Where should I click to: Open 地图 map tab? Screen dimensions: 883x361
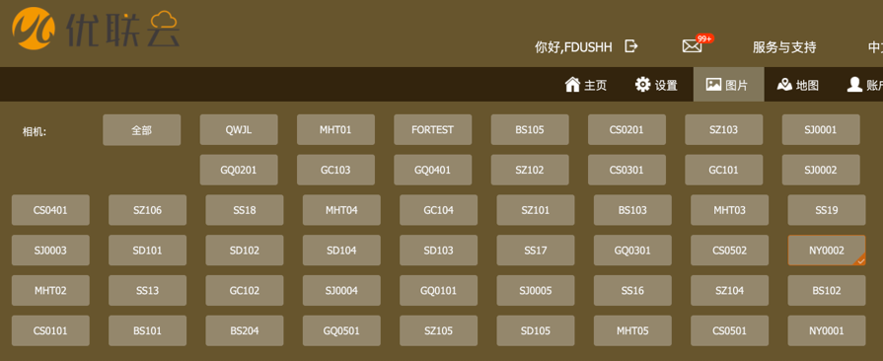pos(797,85)
